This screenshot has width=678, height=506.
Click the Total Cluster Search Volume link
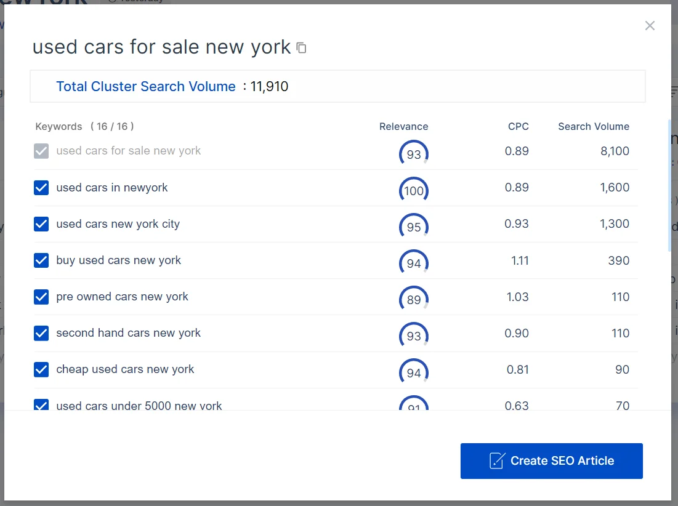click(x=146, y=87)
